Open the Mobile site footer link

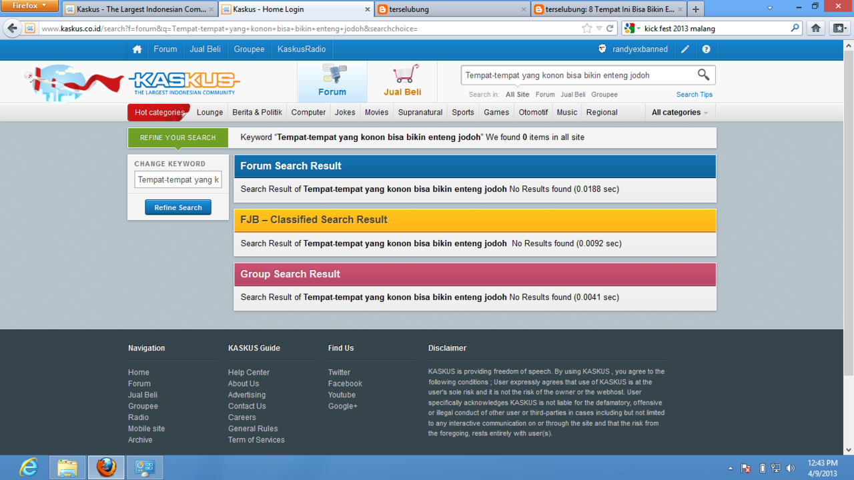point(146,429)
